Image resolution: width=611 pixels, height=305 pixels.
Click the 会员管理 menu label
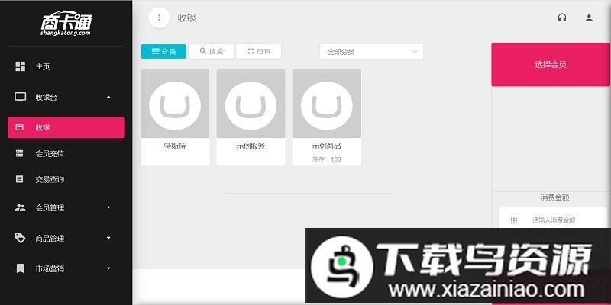50,207
